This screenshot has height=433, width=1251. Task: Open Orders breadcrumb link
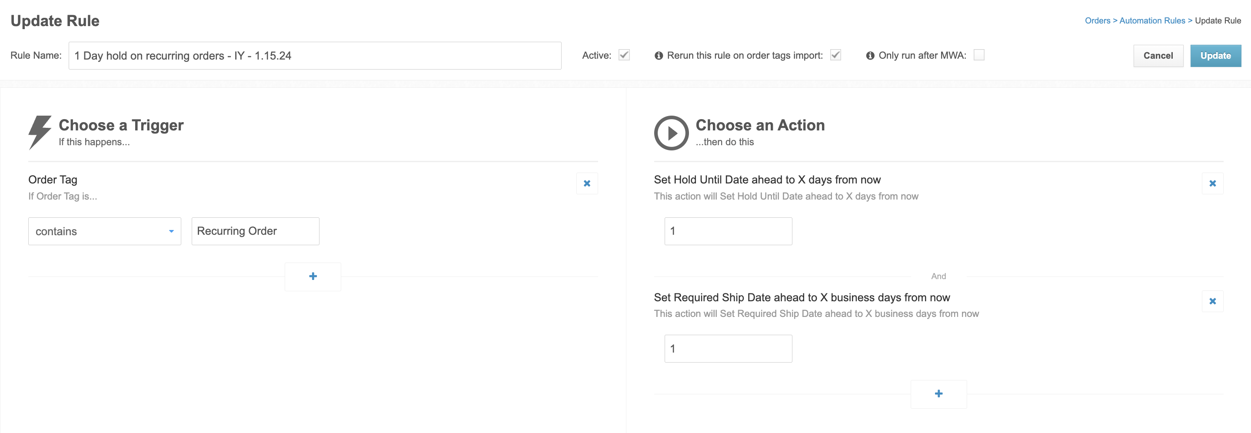pos(1098,20)
